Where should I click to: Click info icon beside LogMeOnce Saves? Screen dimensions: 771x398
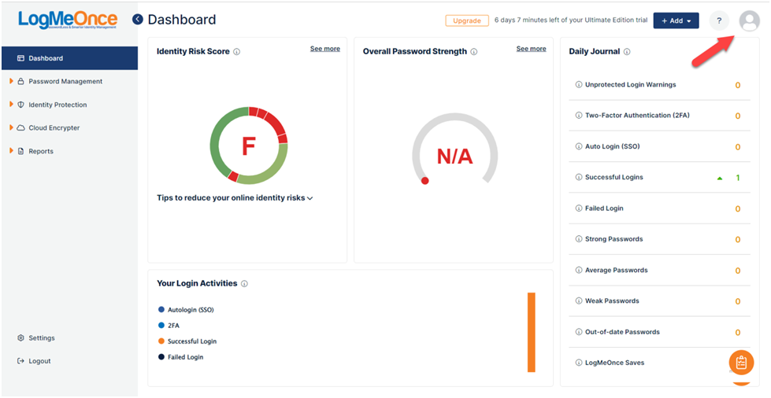tap(579, 363)
